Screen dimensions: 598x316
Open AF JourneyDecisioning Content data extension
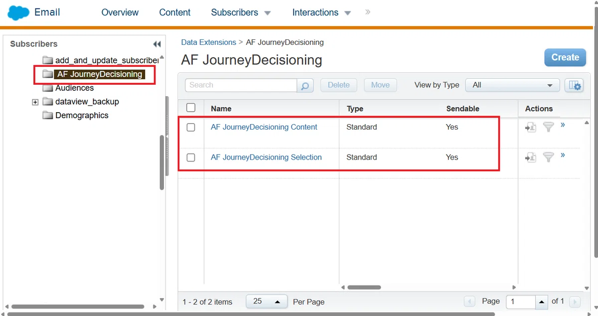[264, 127]
